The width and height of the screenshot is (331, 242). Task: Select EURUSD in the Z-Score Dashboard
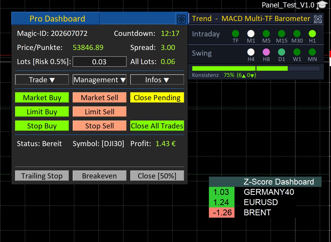(x=261, y=202)
